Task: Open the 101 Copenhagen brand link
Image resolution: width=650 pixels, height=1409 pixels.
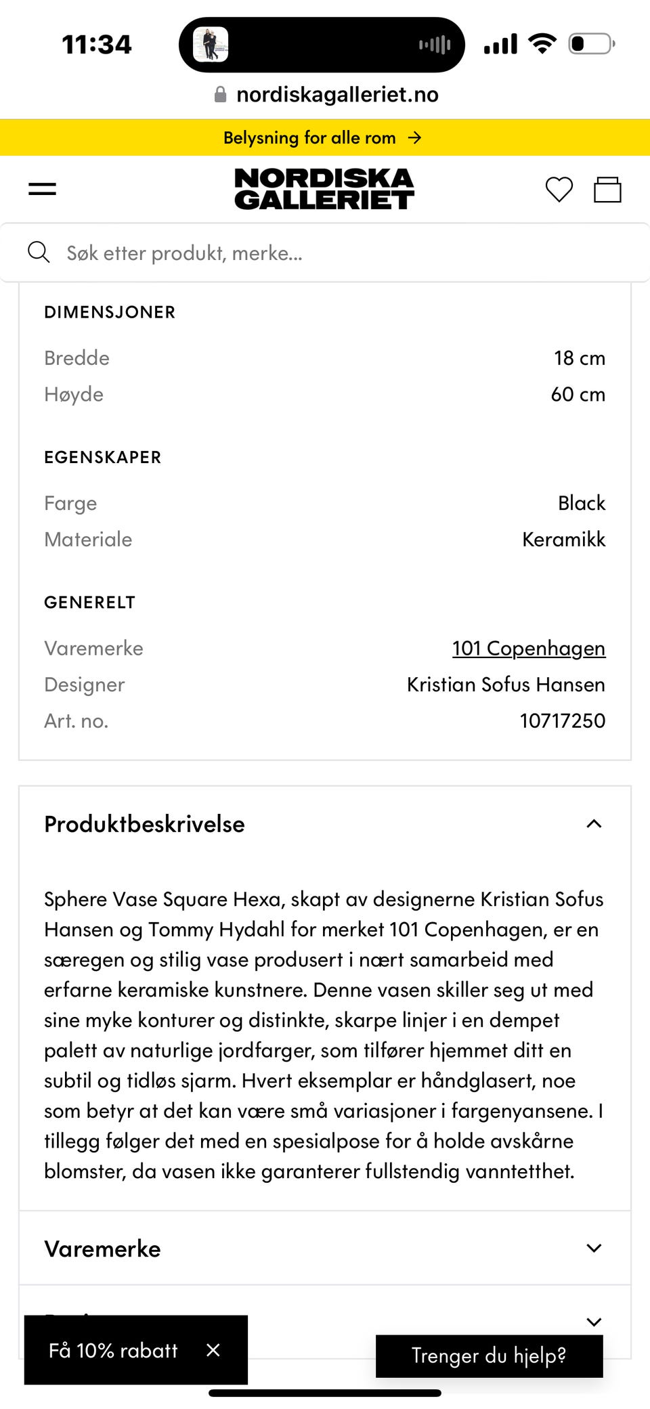Action: tap(528, 649)
